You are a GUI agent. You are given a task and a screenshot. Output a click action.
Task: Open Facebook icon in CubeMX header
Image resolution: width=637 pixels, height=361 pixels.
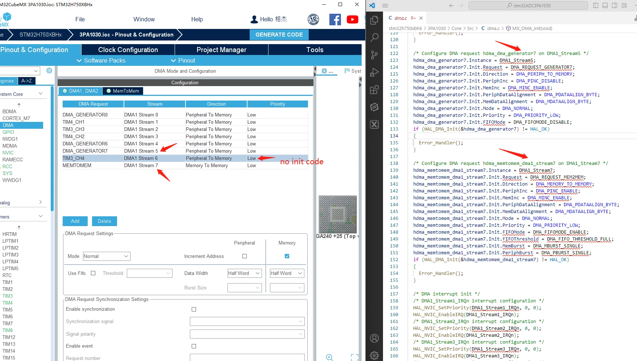coord(335,20)
